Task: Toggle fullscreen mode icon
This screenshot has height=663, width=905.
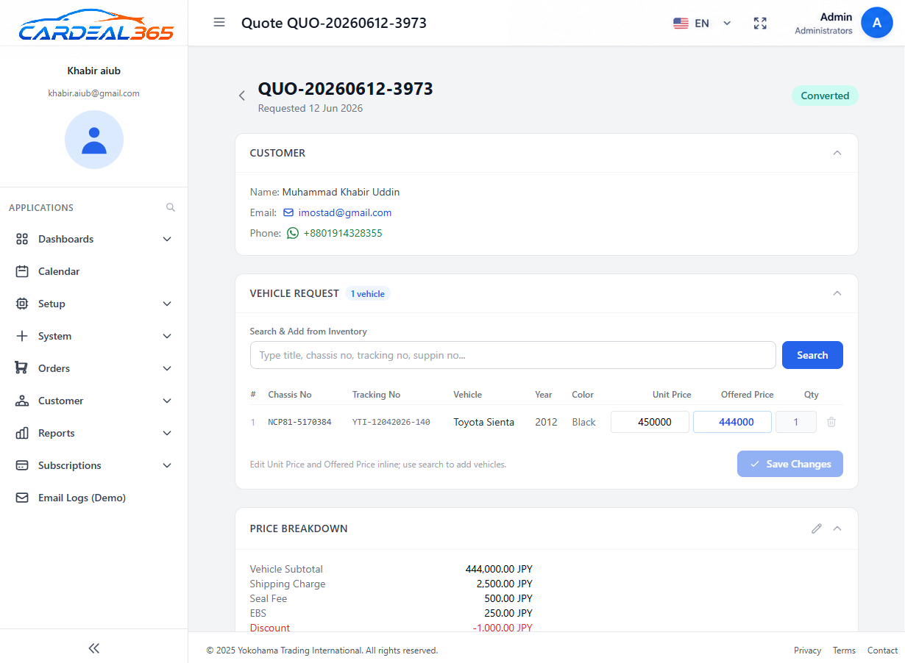Action: point(760,23)
